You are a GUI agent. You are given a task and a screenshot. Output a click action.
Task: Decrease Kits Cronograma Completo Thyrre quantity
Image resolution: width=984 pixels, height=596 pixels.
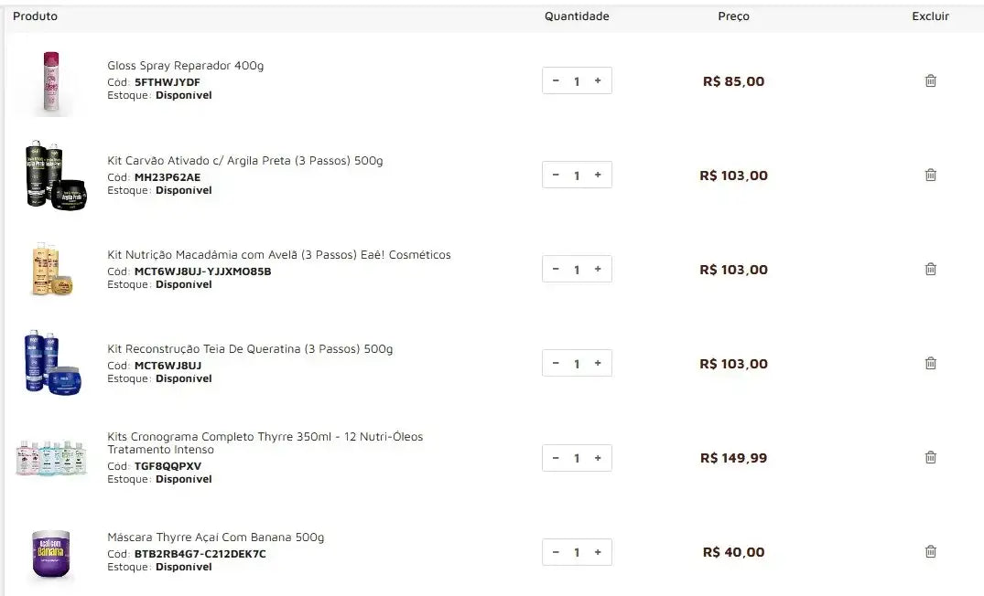(x=556, y=457)
